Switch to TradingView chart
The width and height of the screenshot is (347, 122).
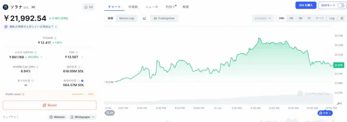164,18
